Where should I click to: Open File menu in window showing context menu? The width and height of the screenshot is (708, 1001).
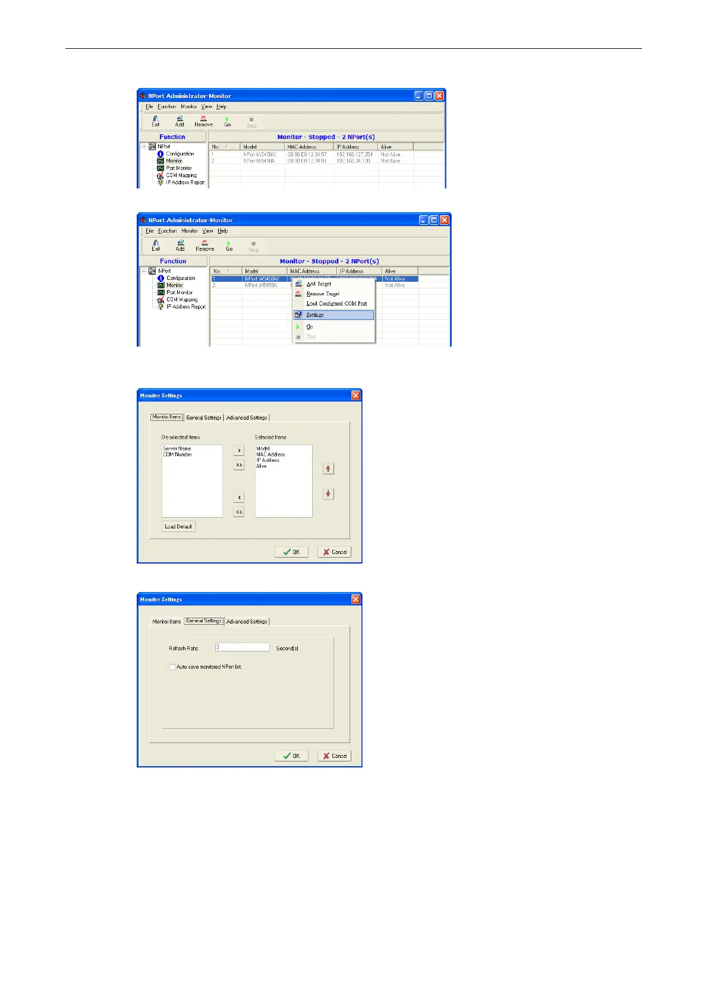coord(150,231)
